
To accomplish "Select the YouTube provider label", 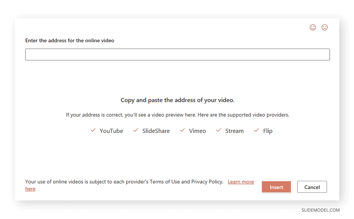I will 111,131.
